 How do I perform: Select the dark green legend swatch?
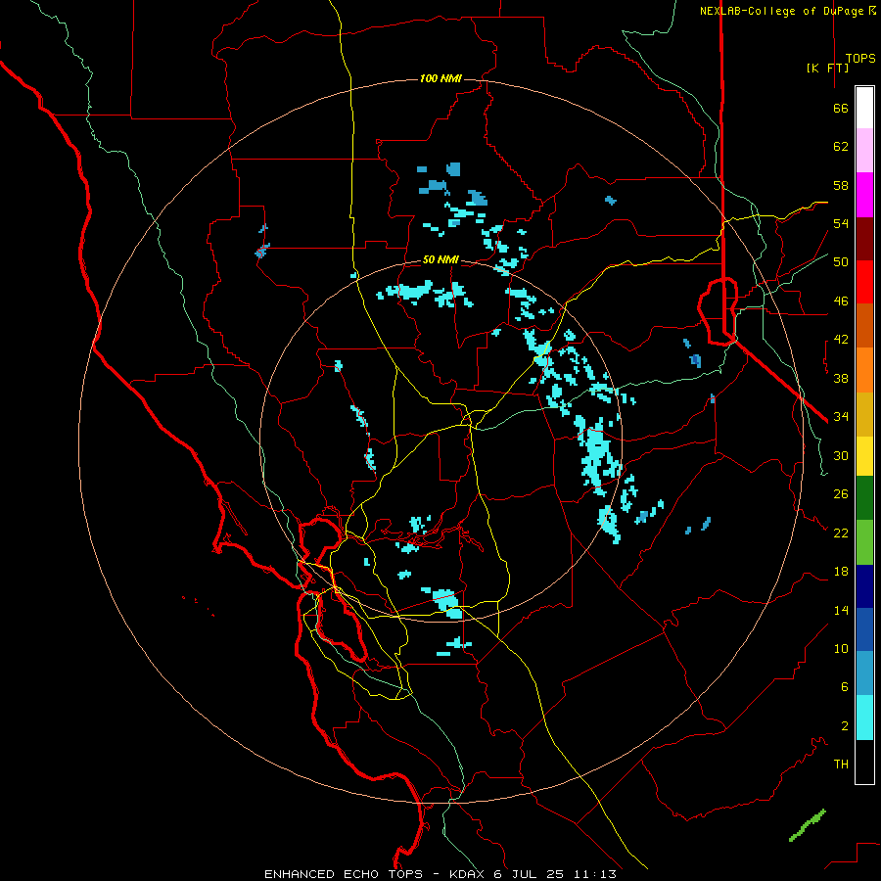point(864,498)
